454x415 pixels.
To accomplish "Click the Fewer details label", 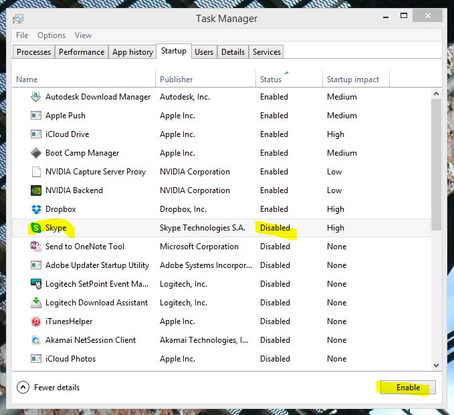I will 57,387.
